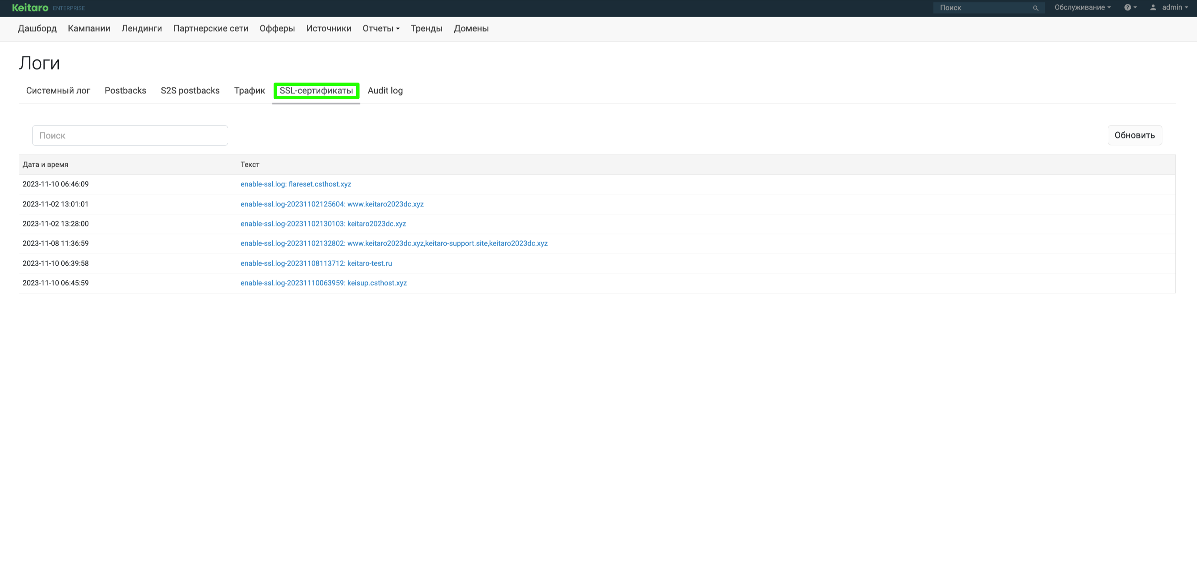Click the Логи page heading
Viewport: 1197px width, 571px height.
coord(40,63)
